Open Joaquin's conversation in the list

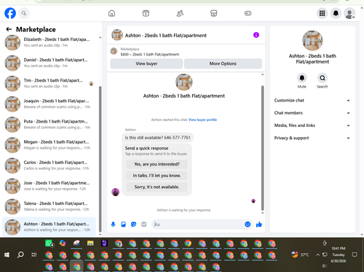(x=50, y=104)
